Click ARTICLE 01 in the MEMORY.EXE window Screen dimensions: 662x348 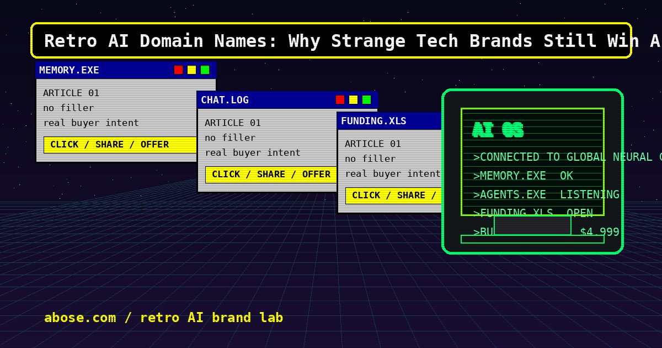point(71,93)
